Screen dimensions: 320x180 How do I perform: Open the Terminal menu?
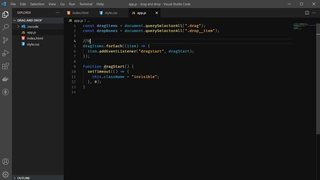[x=85, y=4]
